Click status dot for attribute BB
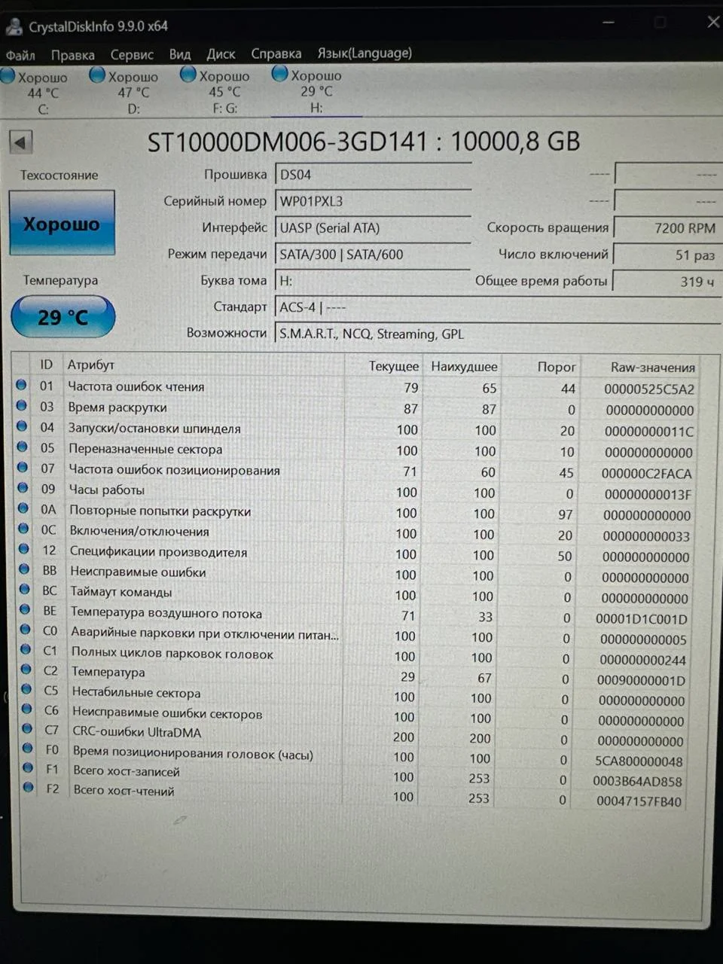 [x=24, y=569]
